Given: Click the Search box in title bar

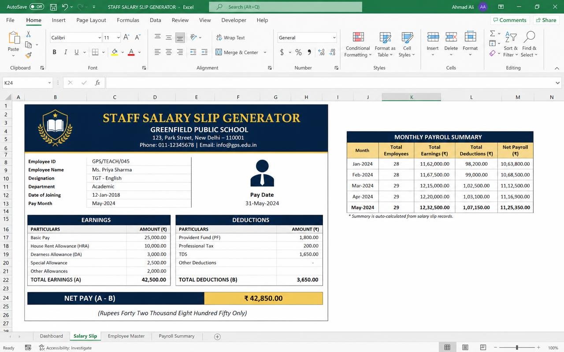Looking at the screenshot, I should coord(286,7).
